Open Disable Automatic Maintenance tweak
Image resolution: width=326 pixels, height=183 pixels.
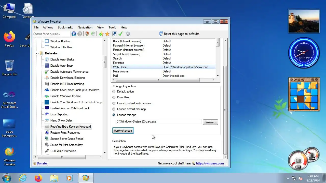tap(69, 72)
